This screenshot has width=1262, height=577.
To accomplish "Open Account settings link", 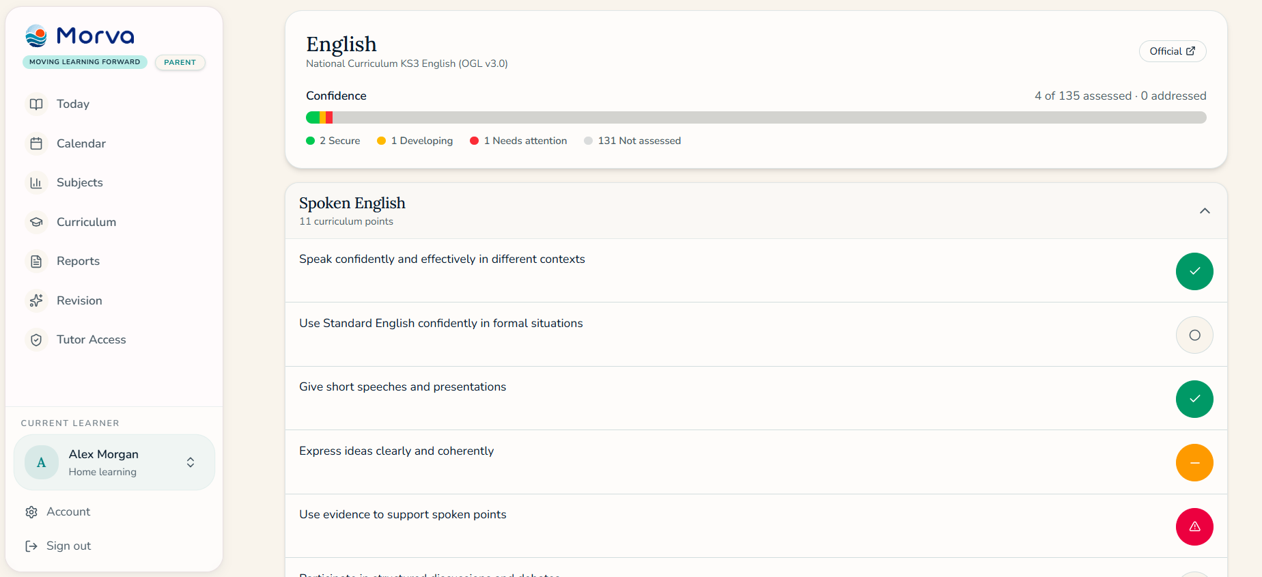I will pyautogui.click(x=68, y=511).
